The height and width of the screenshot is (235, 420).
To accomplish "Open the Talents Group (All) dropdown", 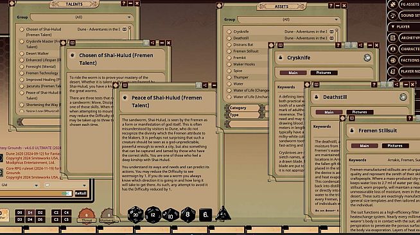I will (x=82, y=17).
